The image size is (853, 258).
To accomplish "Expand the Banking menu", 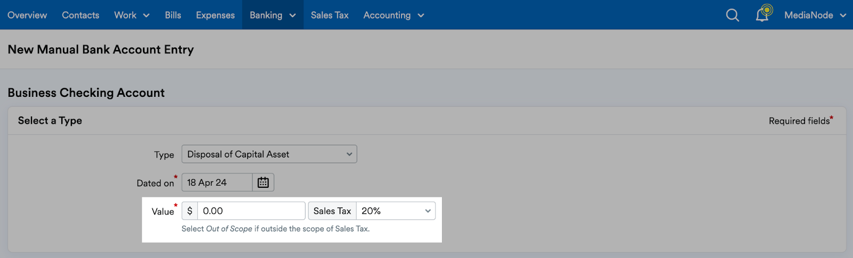I will (x=273, y=15).
